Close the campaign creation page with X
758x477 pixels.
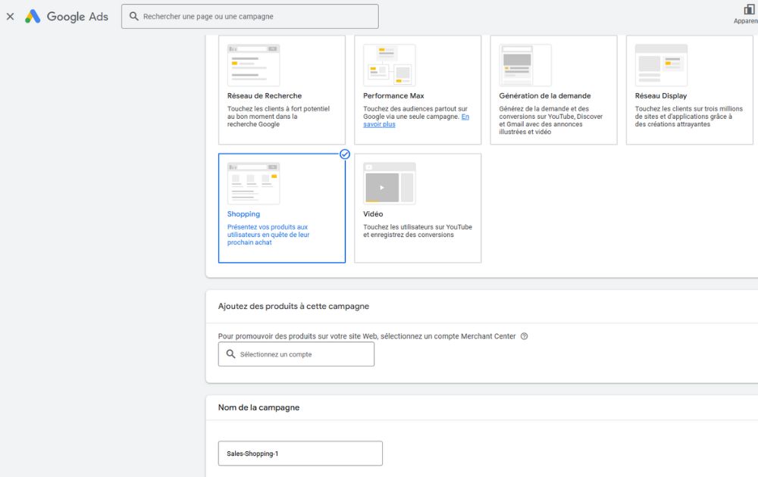coord(10,17)
